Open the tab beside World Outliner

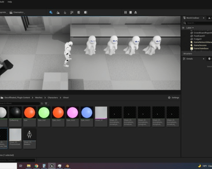click(209, 18)
